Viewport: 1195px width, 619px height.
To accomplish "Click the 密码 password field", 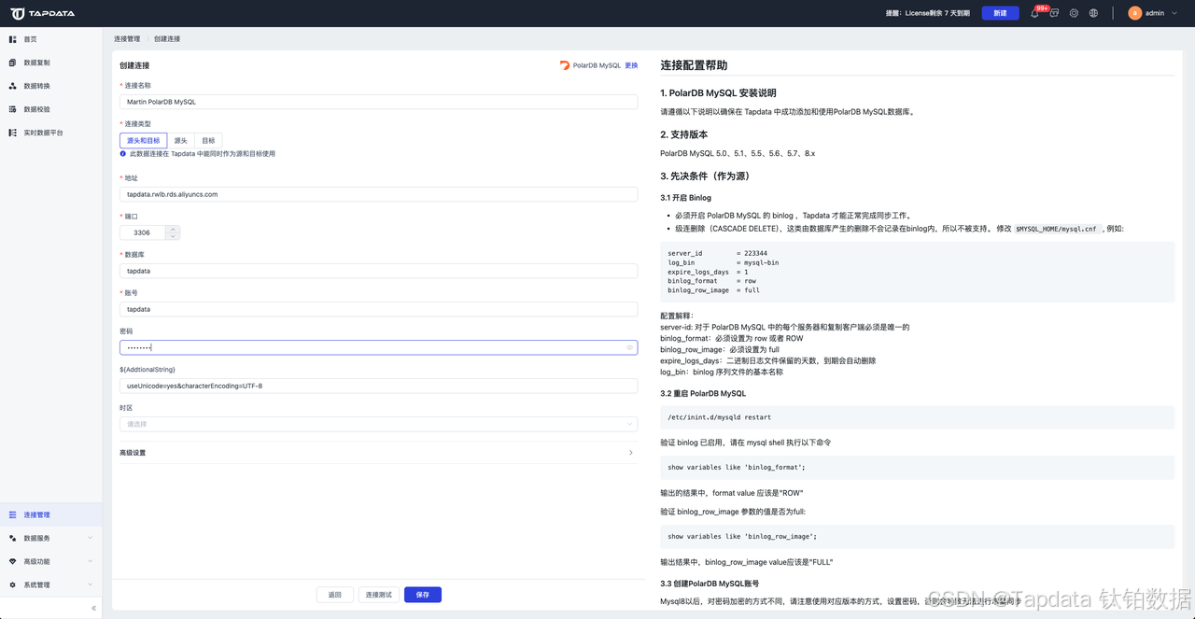I will click(x=378, y=347).
